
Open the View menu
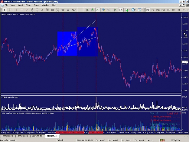(13, 5)
